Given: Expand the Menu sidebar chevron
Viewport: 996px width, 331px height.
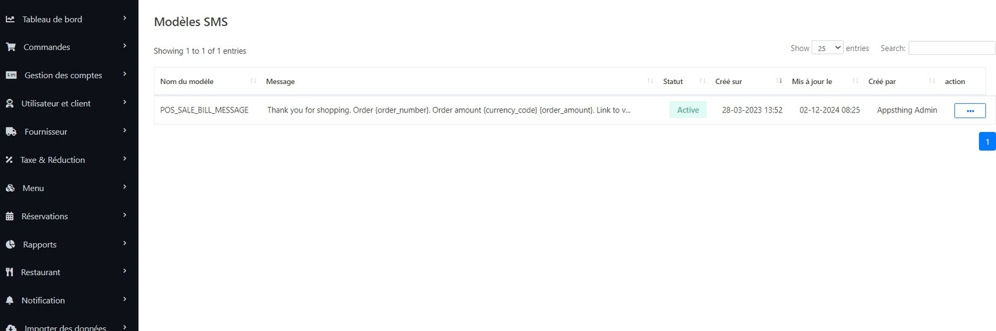Looking at the screenshot, I should click(125, 187).
